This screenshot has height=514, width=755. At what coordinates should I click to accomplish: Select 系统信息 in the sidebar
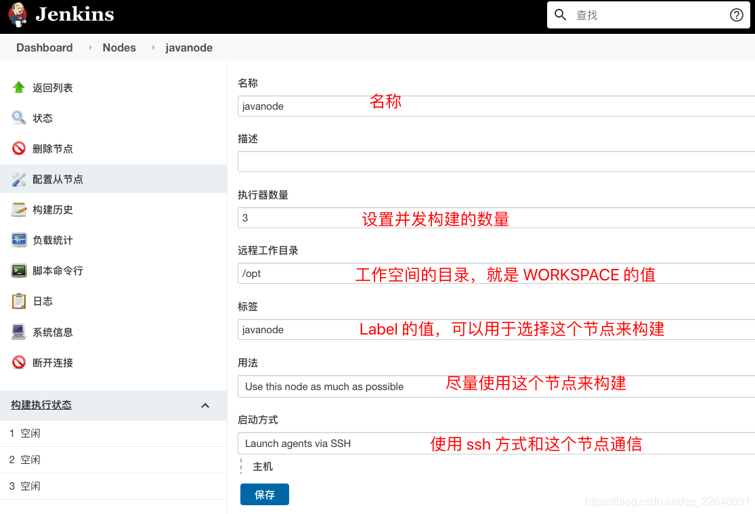click(53, 332)
